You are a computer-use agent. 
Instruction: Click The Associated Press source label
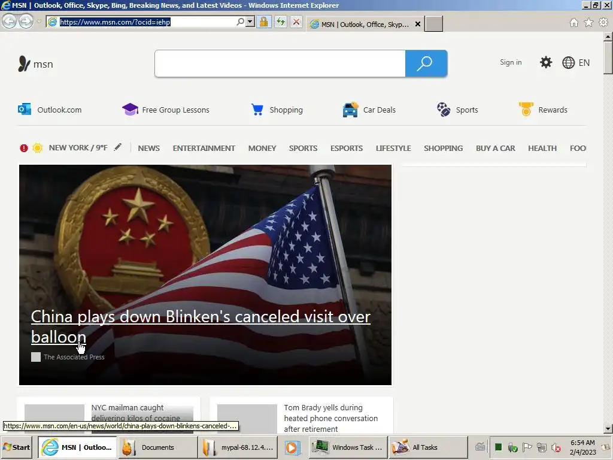[x=74, y=357]
